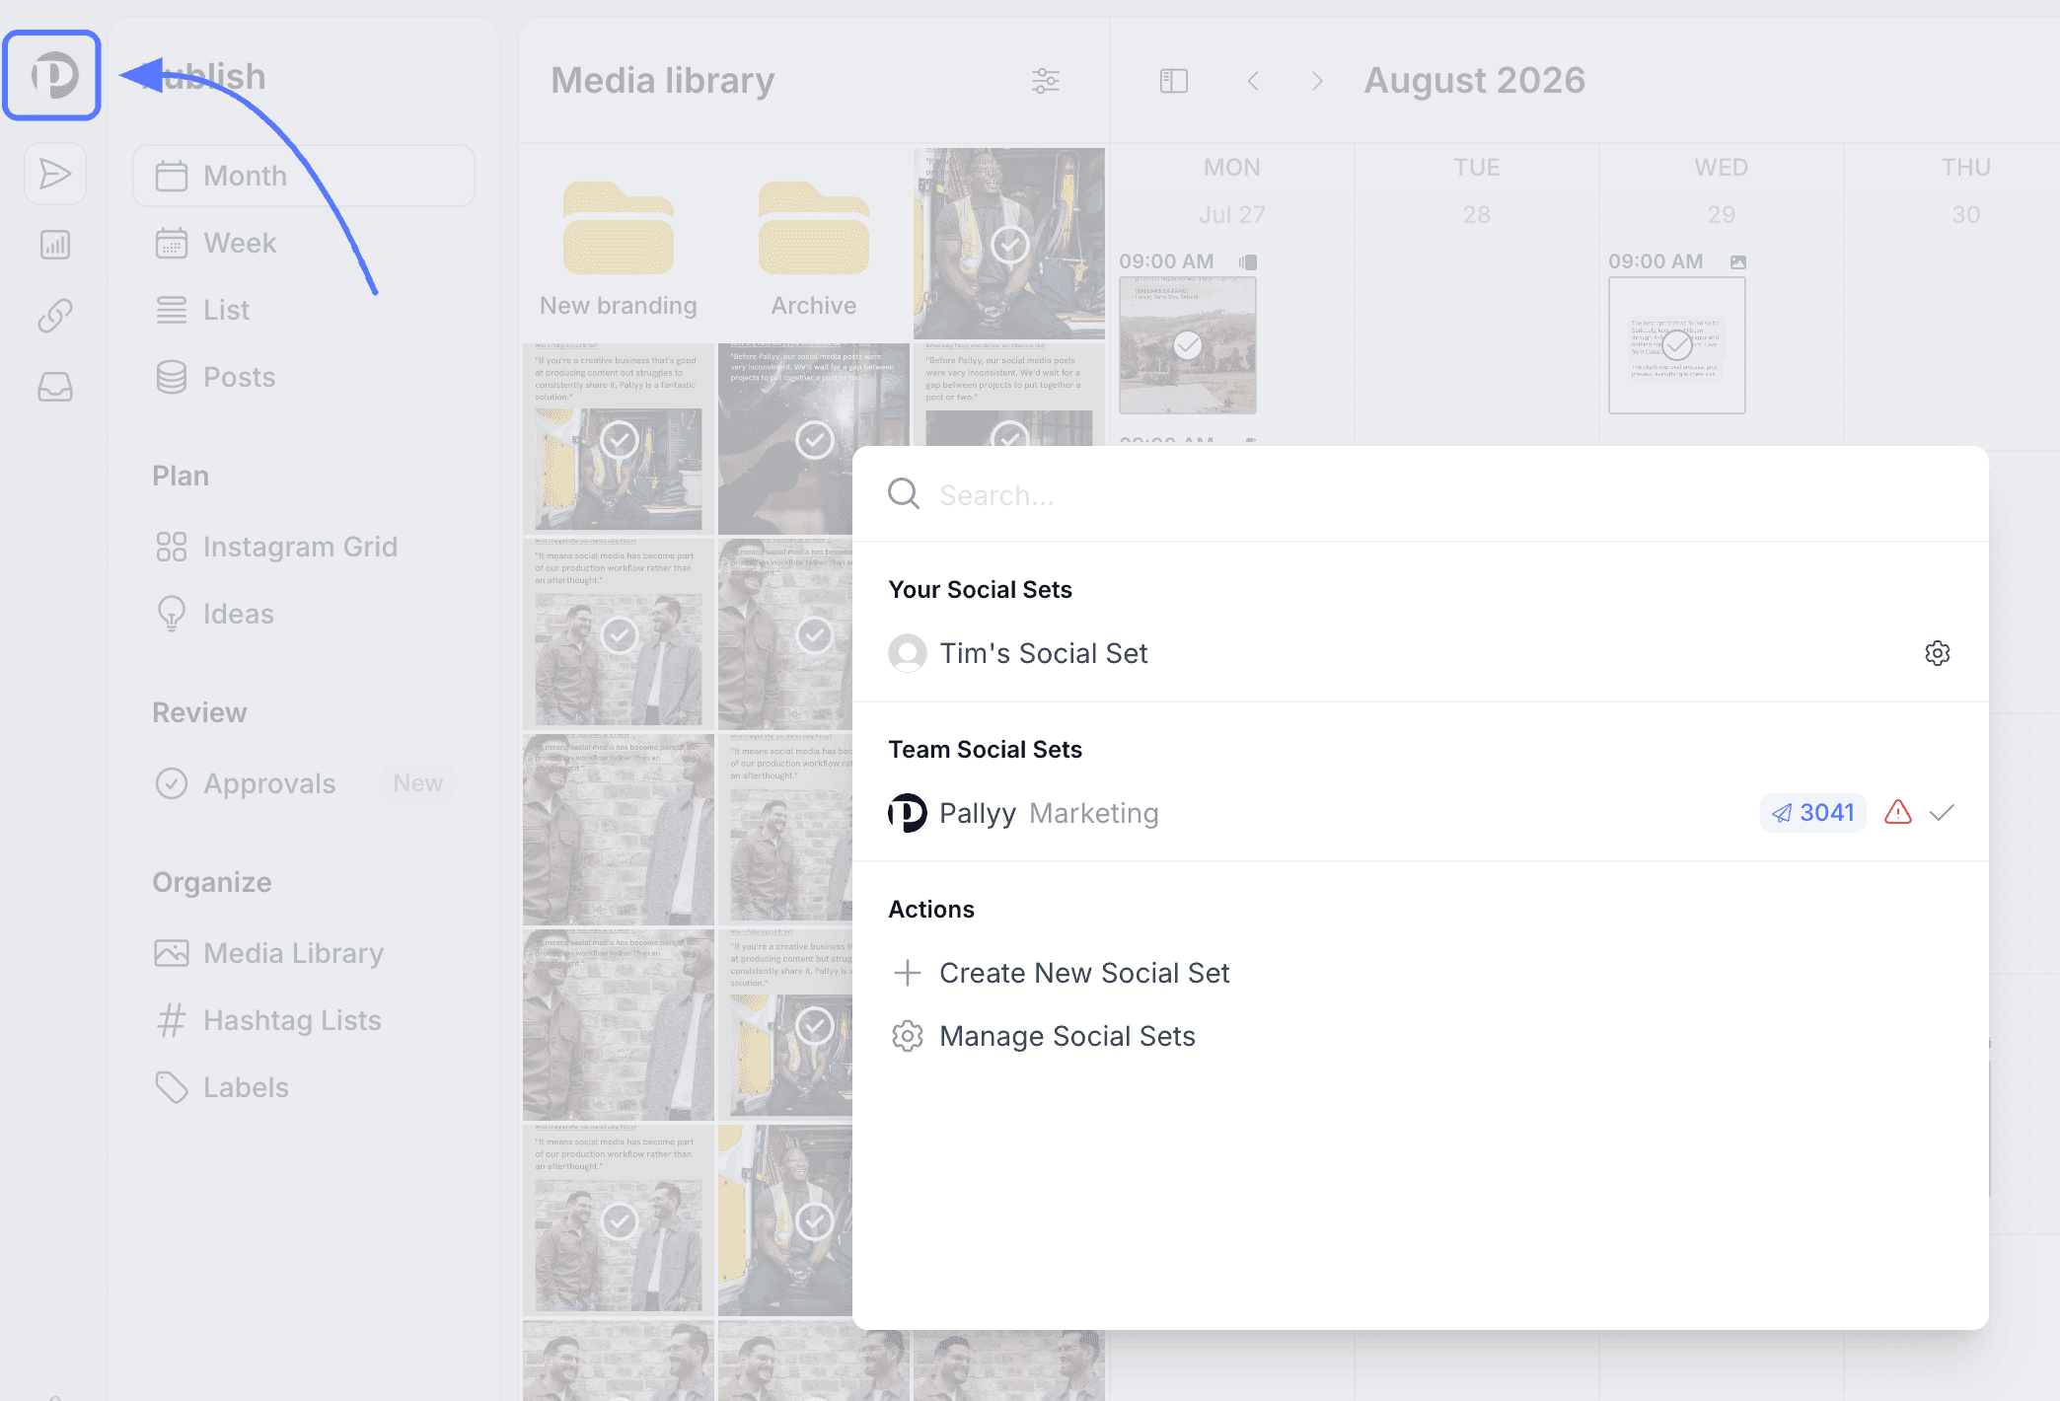Select Tim's Social Set
This screenshot has height=1401, width=2060.
[x=1421, y=653]
